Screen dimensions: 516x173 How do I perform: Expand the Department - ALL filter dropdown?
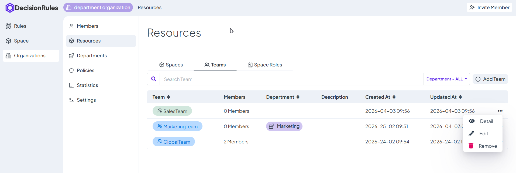pos(446,79)
